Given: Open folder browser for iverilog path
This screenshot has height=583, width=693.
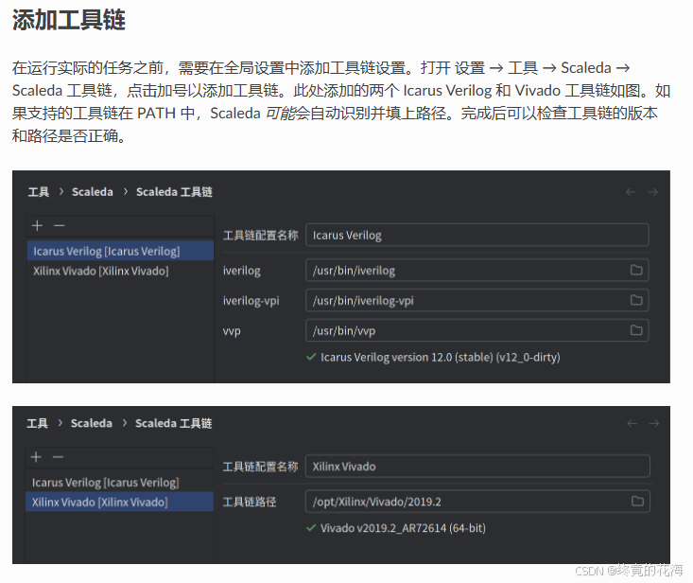Looking at the screenshot, I should [636, 270].
